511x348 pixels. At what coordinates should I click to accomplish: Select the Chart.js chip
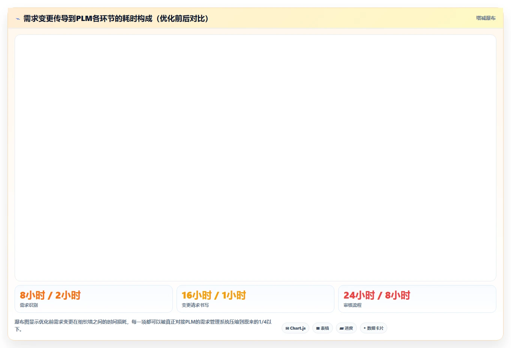pyautogui.click(x=295, y=328)
